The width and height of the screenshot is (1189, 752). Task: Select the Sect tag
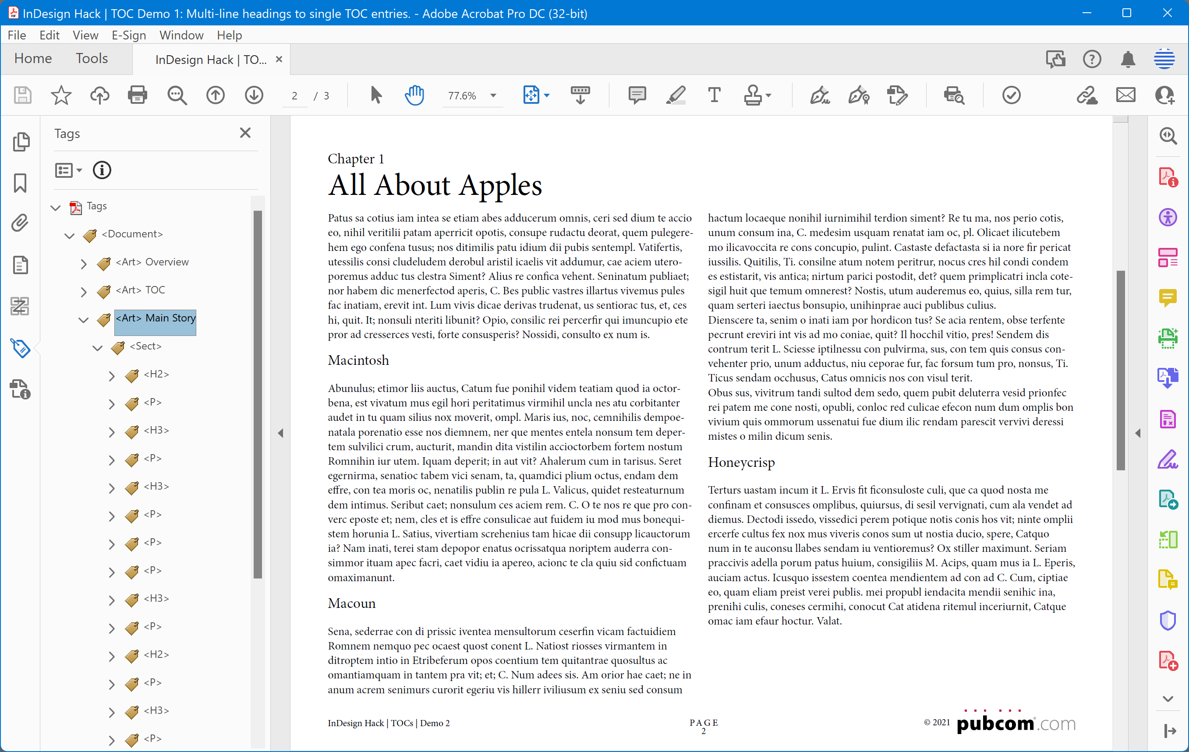(145, 346)
